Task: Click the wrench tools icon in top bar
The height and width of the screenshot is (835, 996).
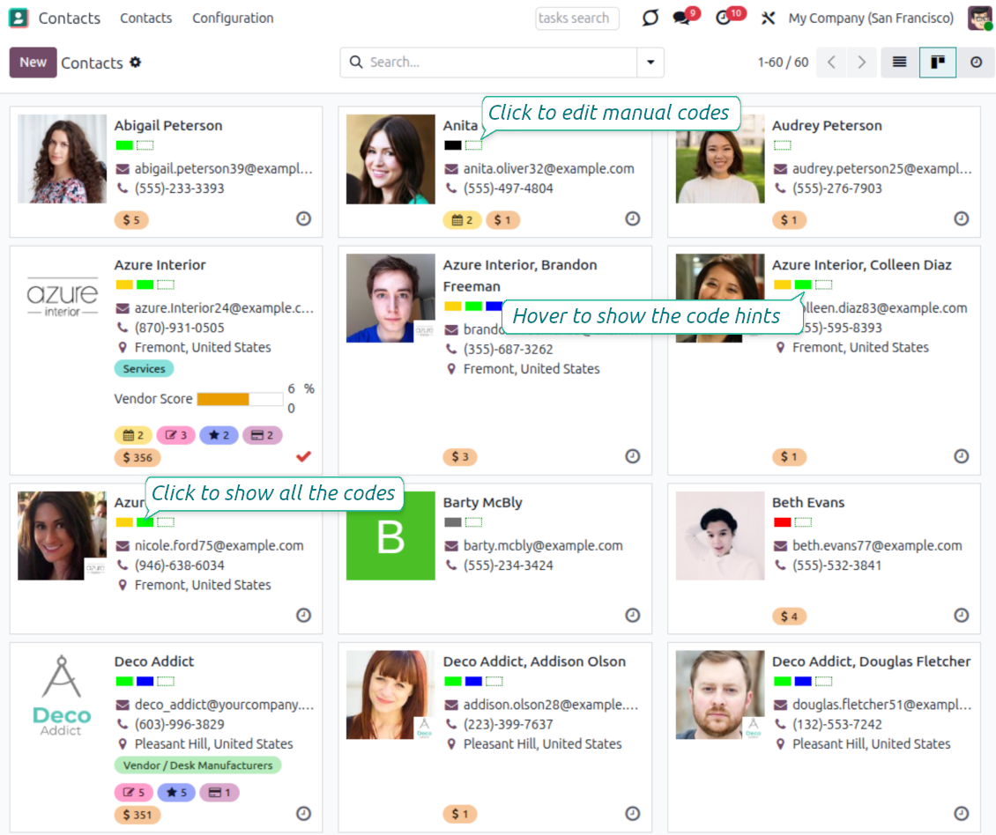Action: coord(769,16)
